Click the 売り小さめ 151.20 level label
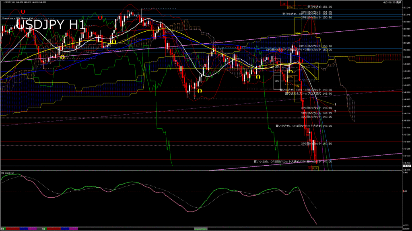The width and height of the screenshot is (412, 231). point(319,7)
